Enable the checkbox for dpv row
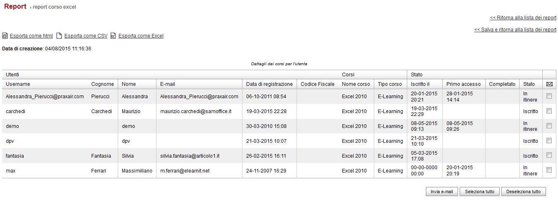Screen dimensions: 558x201 click(x=549, y=141)
